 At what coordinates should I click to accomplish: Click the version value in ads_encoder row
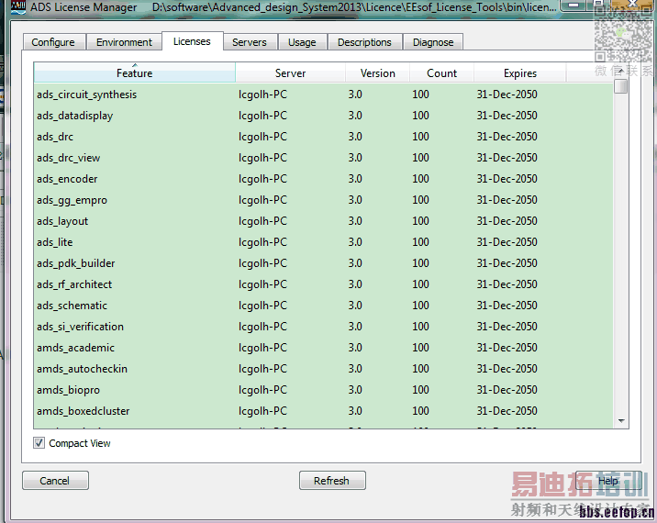coord(355,179)
